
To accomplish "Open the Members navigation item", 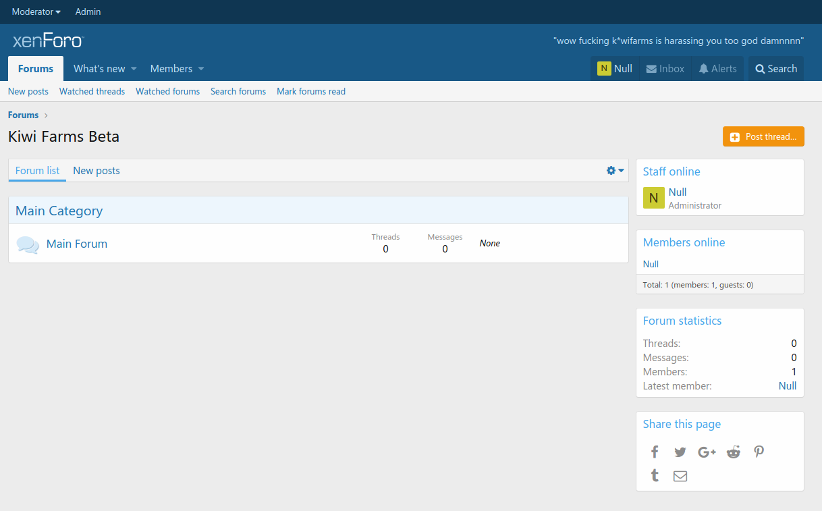I will click(171, 69).
